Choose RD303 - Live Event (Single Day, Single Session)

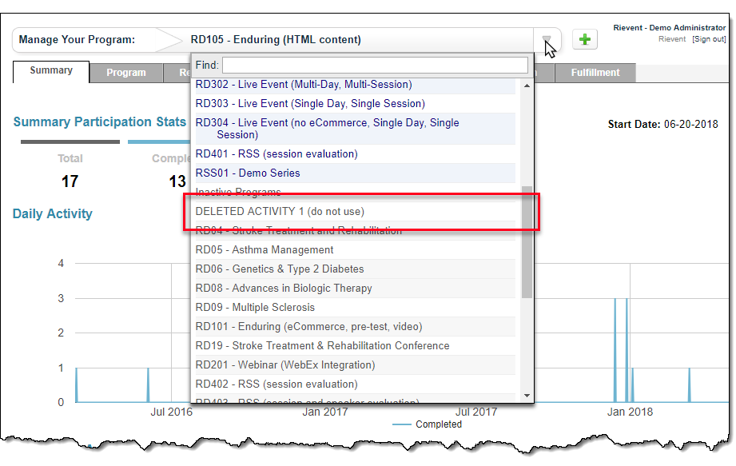[310, 104]
